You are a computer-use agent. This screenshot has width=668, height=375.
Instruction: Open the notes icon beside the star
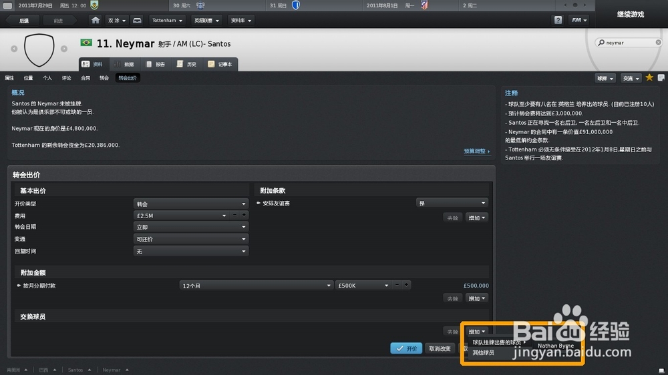(x=661, y=77)
